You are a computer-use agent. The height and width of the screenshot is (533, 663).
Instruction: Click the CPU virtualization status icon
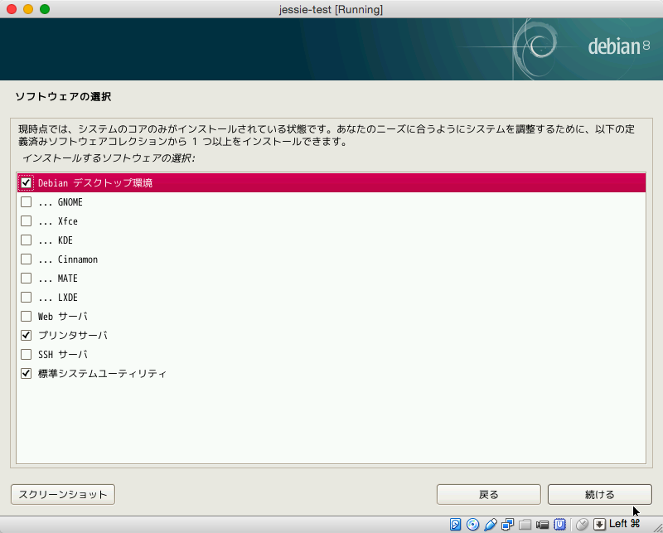pyautogui.click(x=560, y=525)
